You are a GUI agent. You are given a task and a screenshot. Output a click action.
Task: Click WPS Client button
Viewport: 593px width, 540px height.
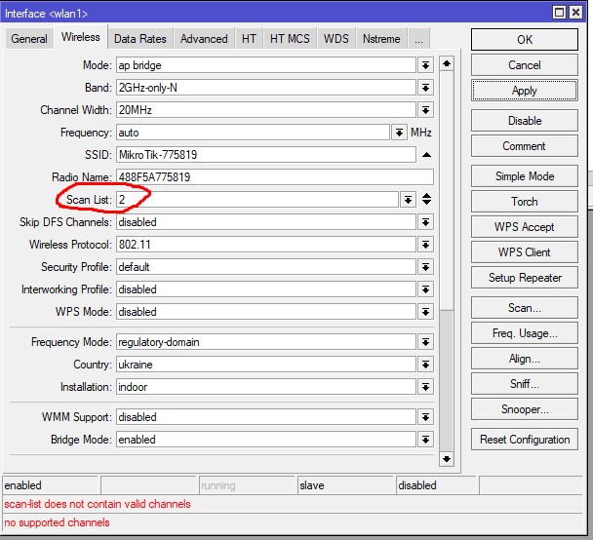[x=525, y=252]
